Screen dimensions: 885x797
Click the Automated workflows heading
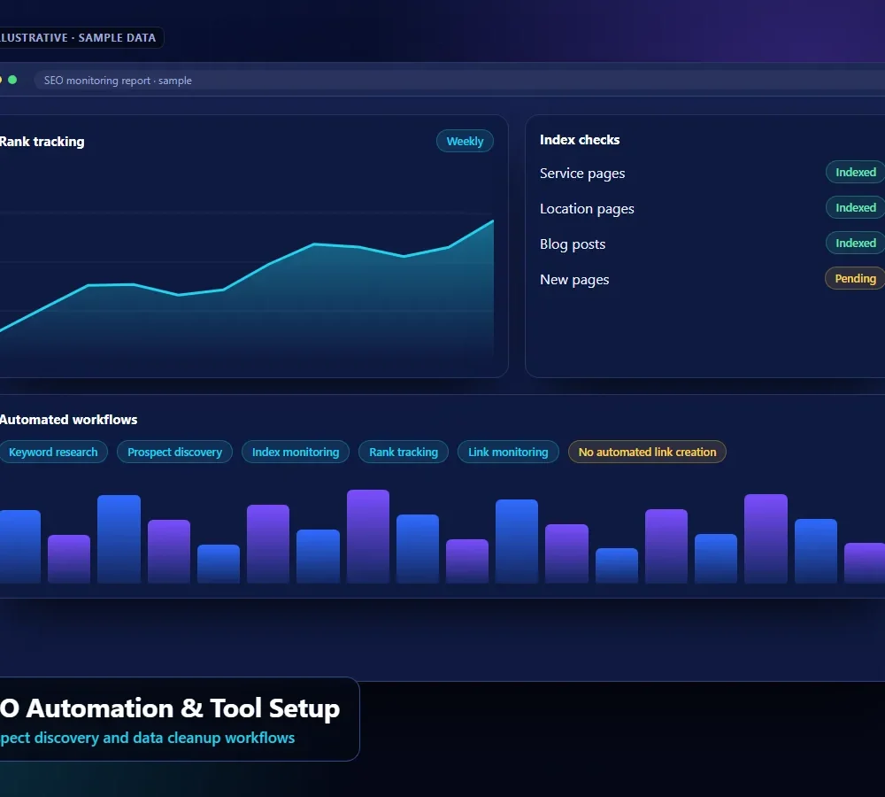coord(68,420)
